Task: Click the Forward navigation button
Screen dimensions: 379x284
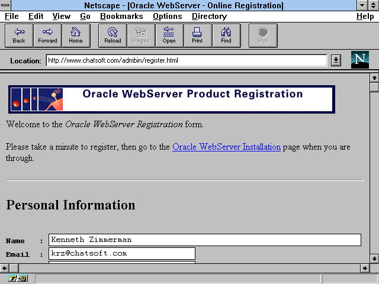Action: 47,35
